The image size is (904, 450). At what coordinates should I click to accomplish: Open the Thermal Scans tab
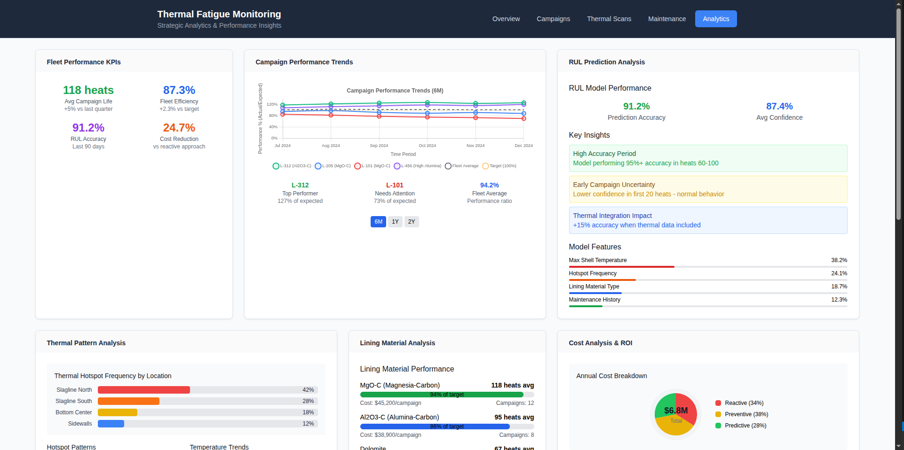coord(609,19)
